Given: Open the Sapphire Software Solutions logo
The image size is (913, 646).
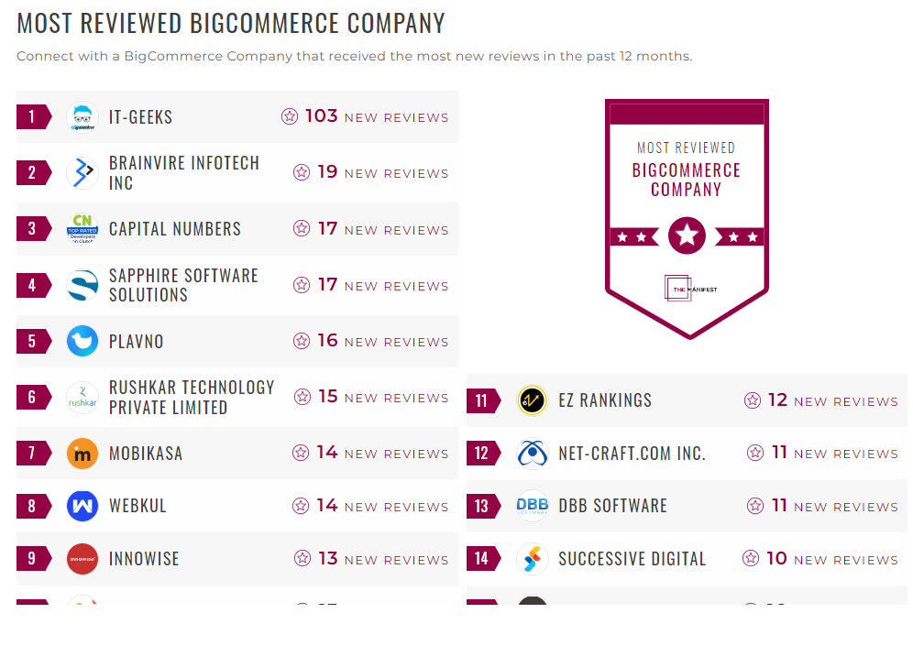Looking at the screenshot, I should 82,285.
